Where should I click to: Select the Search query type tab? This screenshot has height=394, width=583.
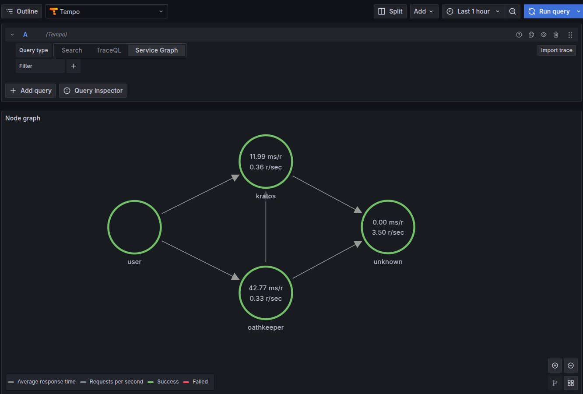coord(72,50)
